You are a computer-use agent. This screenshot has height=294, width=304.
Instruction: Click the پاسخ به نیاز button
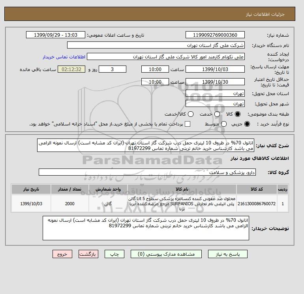[x=228, y=254]
